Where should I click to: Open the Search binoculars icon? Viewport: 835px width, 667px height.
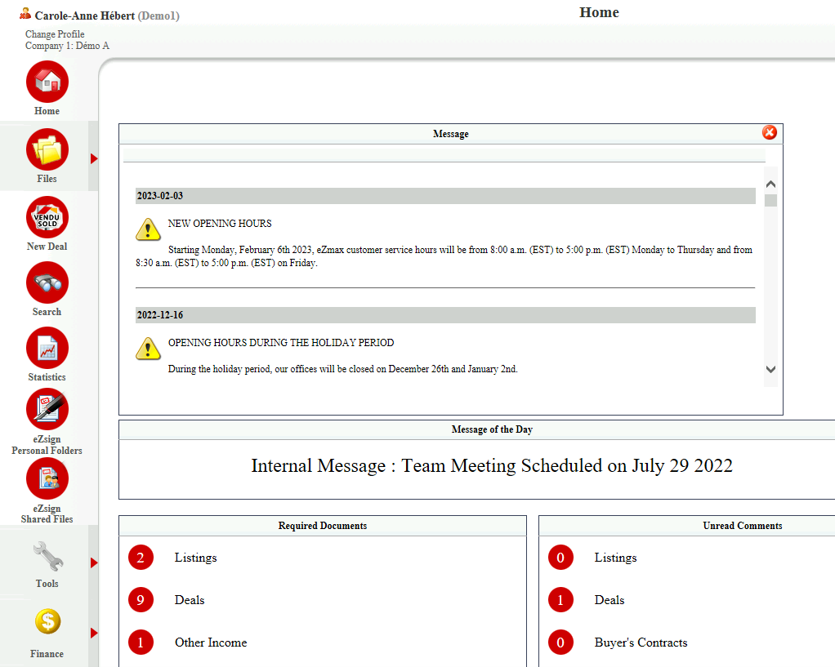point(47,282)
